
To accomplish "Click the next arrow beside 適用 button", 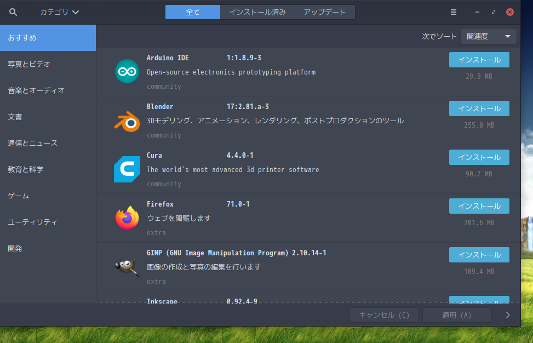I will [508, 315].
